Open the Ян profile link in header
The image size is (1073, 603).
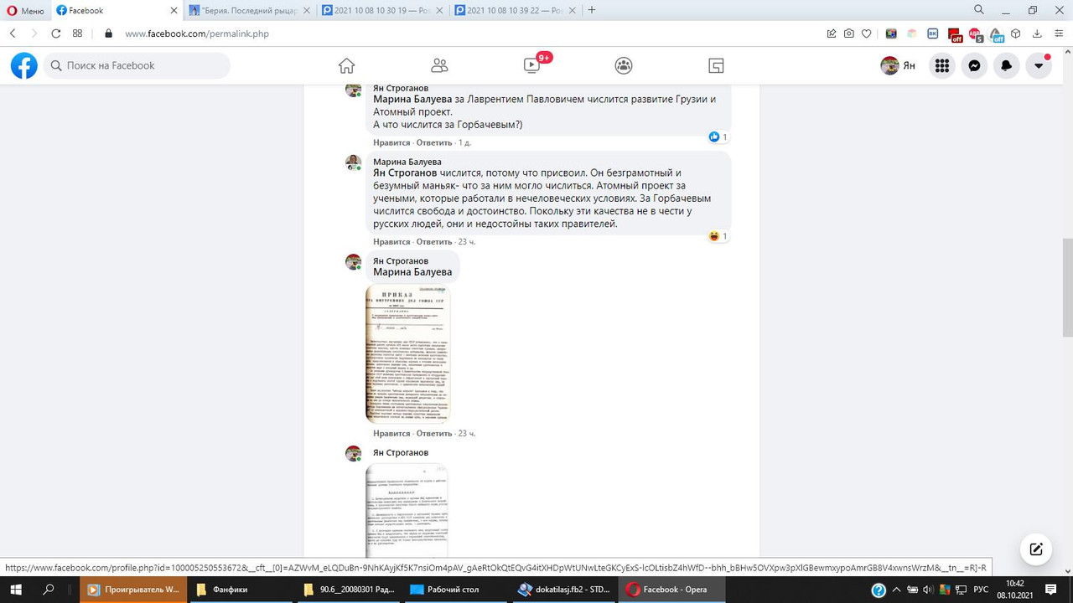pos(898,65)
